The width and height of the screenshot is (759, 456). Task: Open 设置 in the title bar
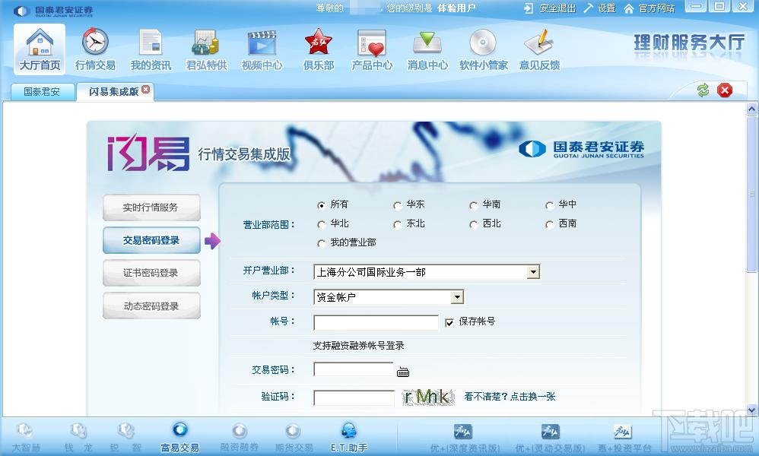pos(600,8)
